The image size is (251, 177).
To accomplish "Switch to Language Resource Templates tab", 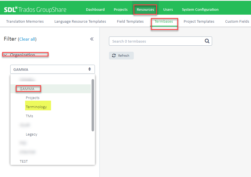I will point(80,22).
